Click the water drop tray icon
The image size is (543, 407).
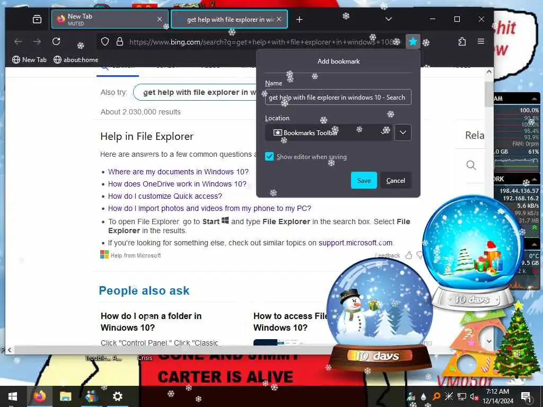pyautogui.click(x=424, y=396)
